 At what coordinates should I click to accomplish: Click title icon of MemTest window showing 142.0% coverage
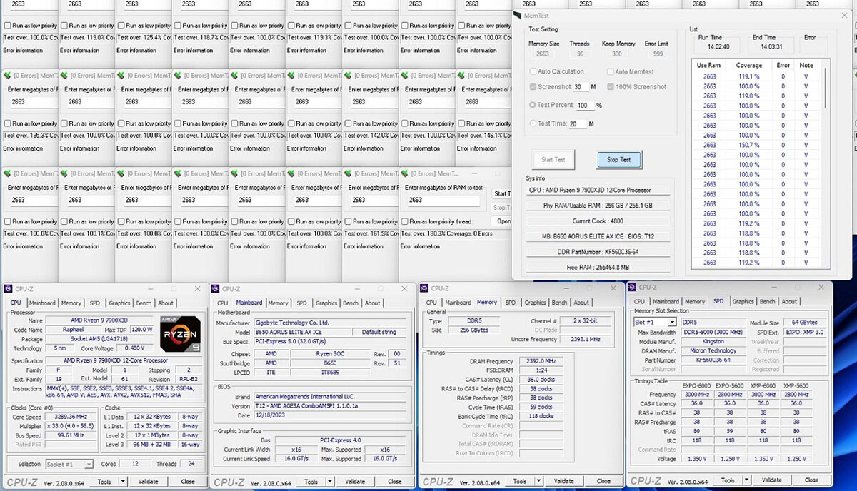point(348,75)
